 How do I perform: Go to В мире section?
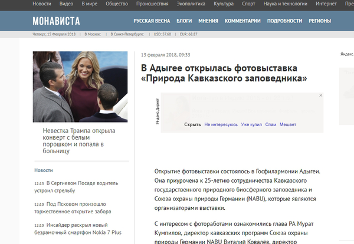point(90,4)
